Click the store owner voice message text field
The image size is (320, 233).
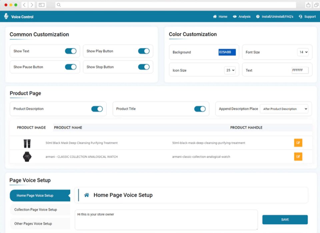[166, 219]
